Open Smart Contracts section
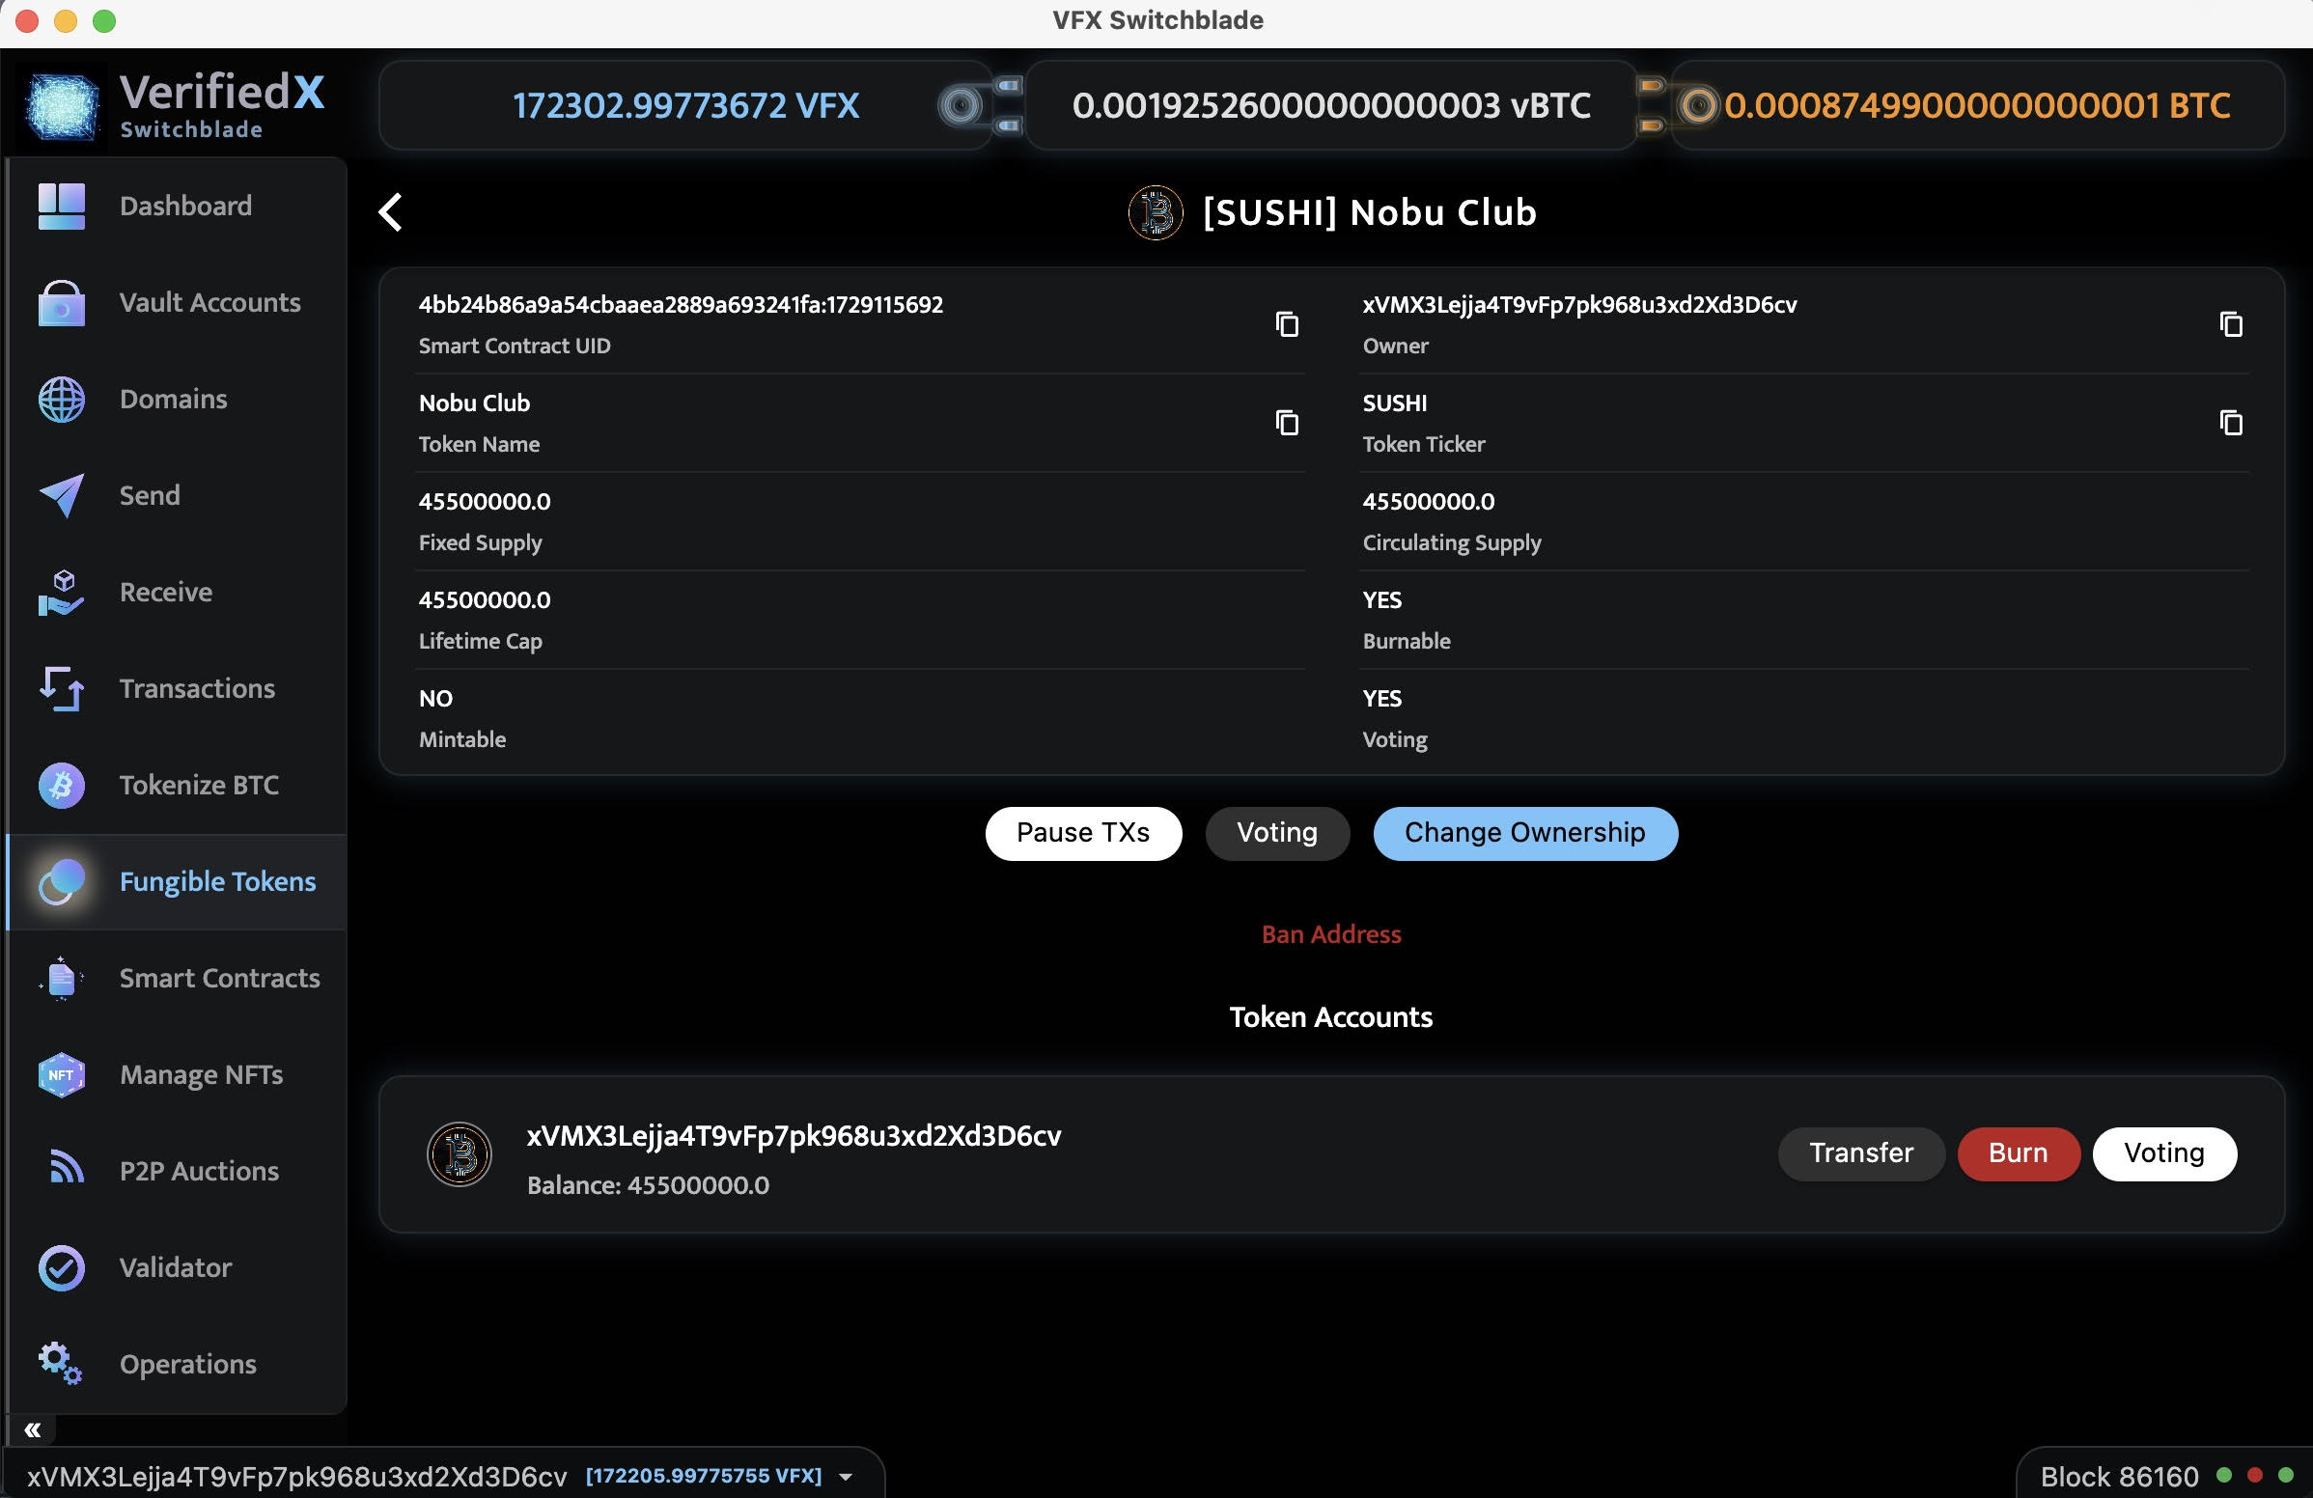The height and width of the screenshot is (1498, 2313). (x=176, y=979)
